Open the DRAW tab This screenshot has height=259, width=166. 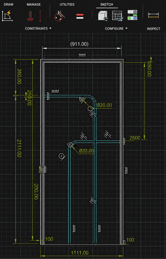9,4
